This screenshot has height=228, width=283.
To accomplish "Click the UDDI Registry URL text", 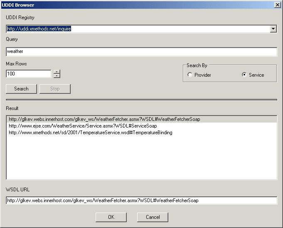I will click(39, 29).
